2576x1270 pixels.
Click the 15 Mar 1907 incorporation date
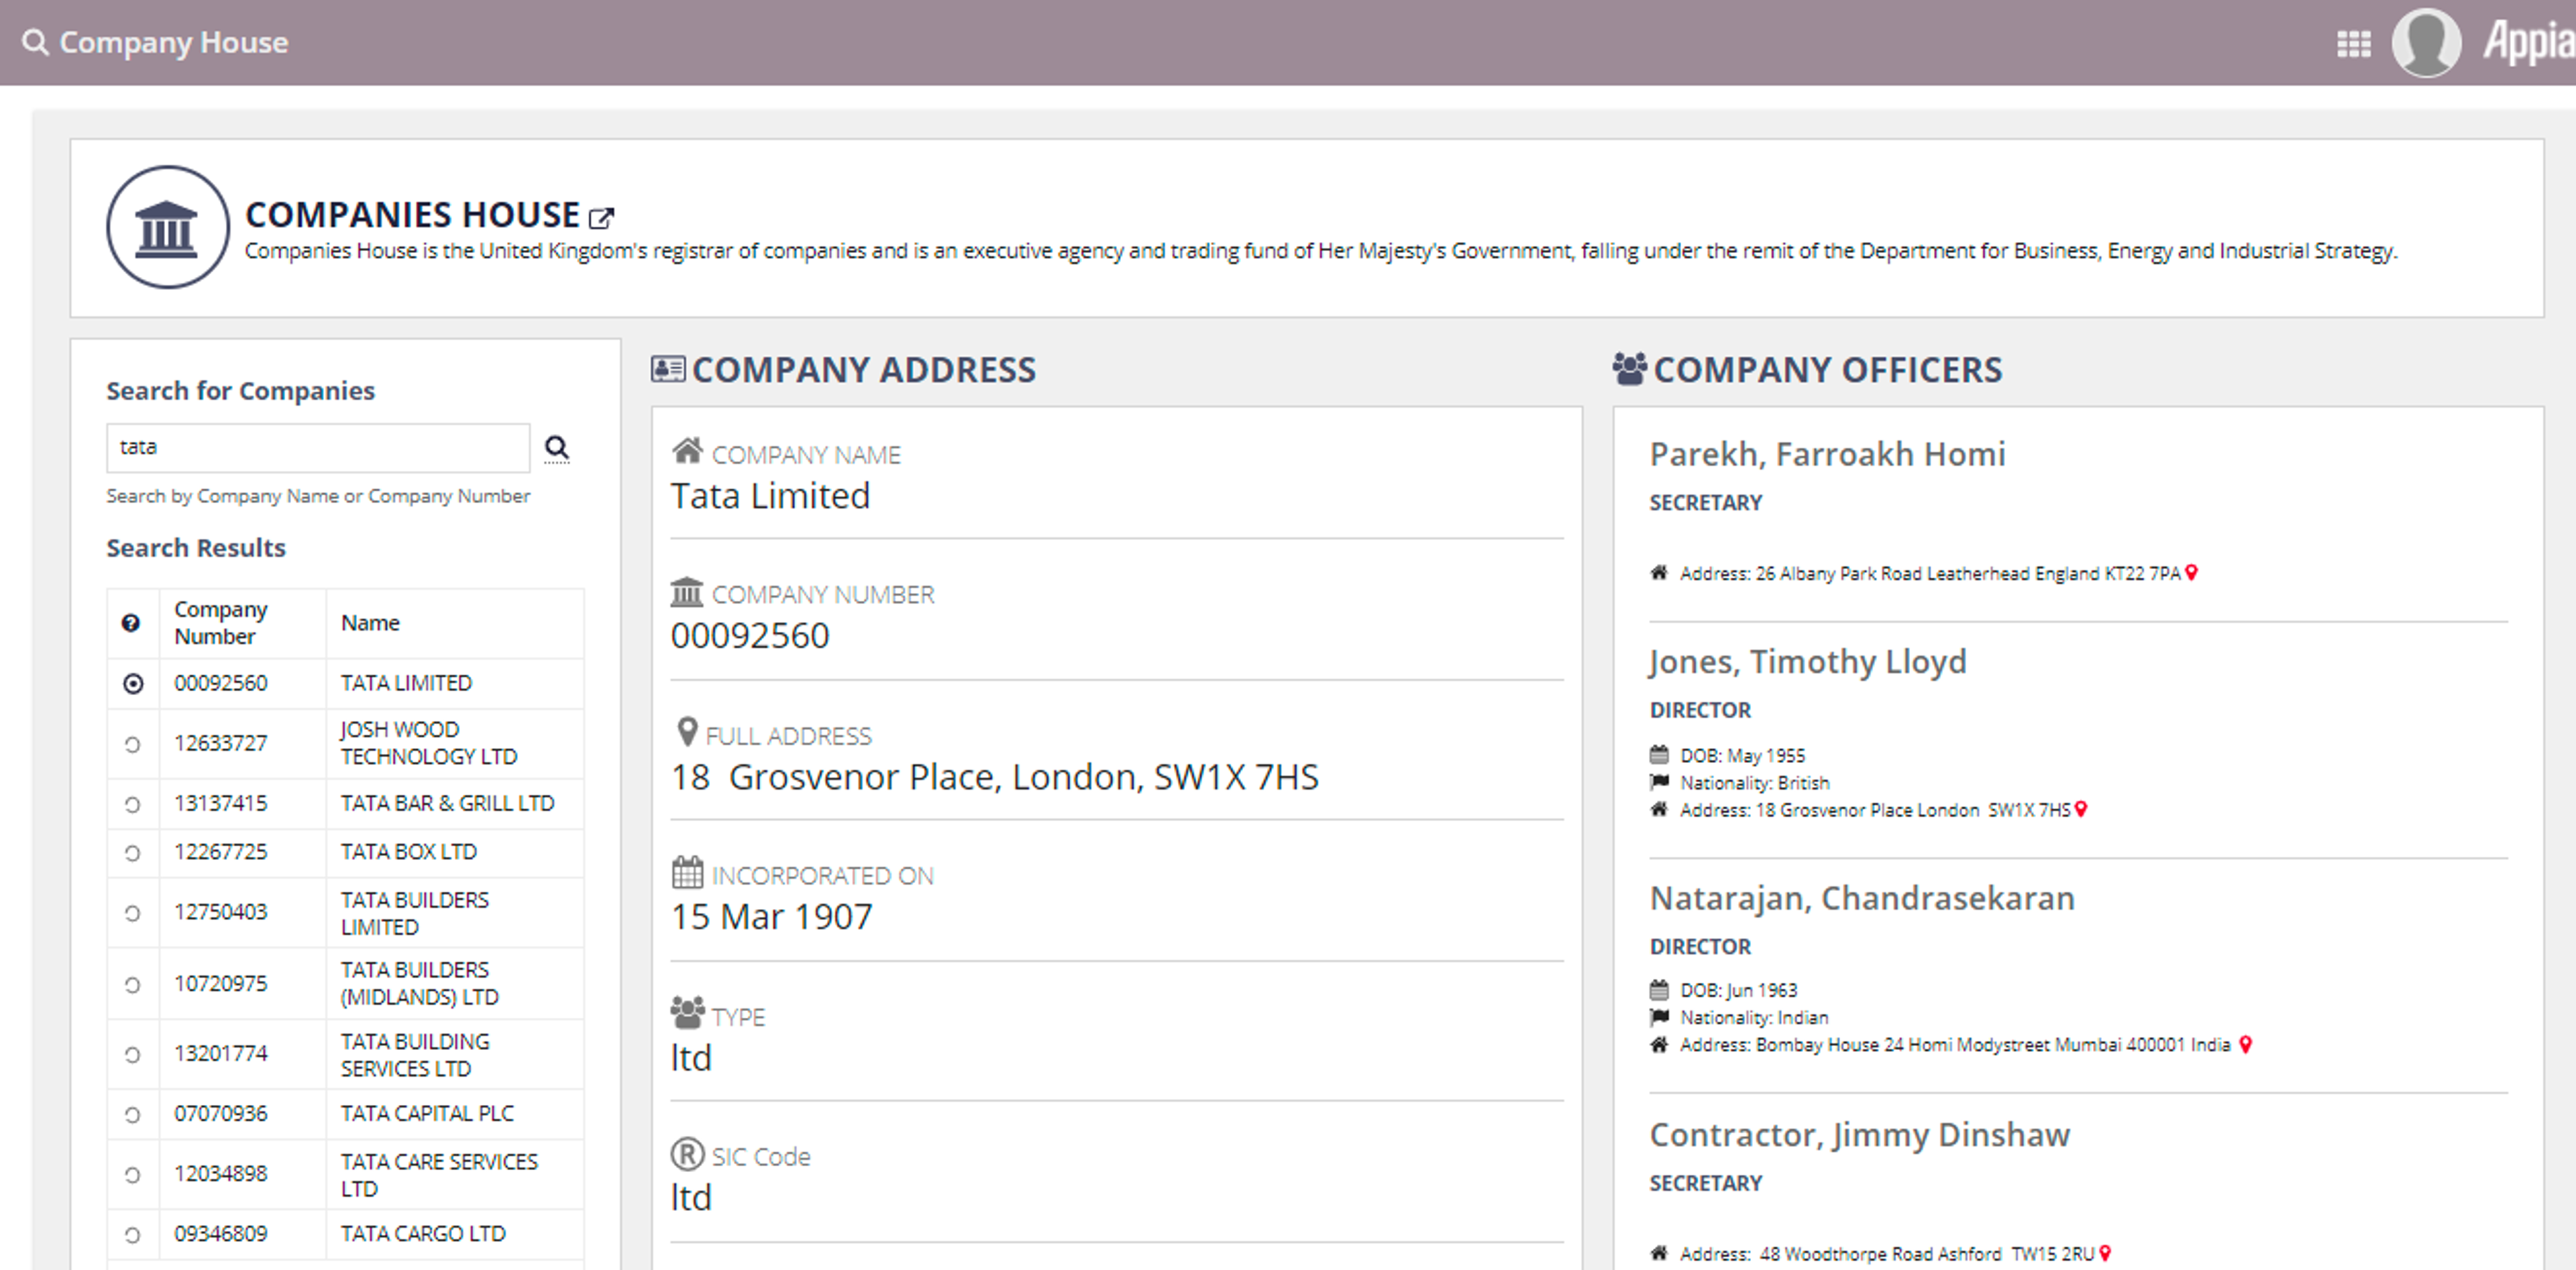[x=771, y=917]
